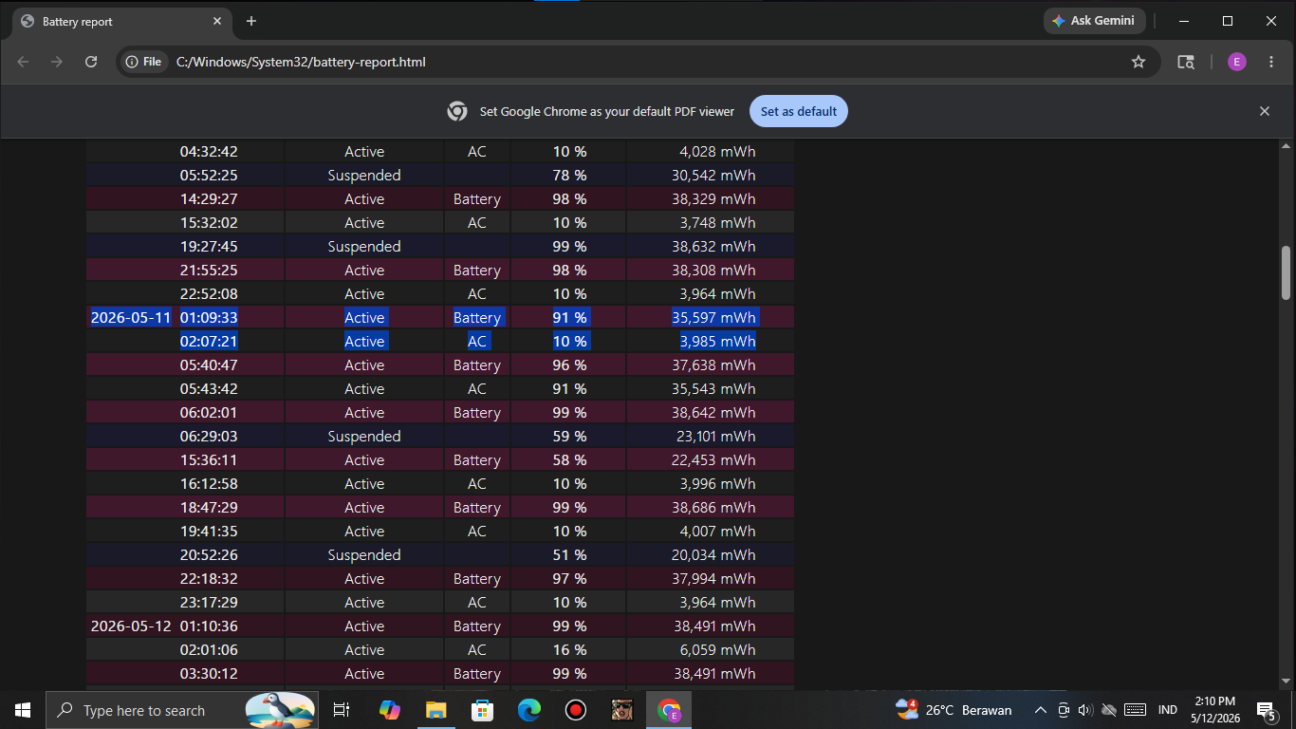Click the scrollbar down arrow
This screenshot has width=1296, height=729.
tap(1287, 681)
